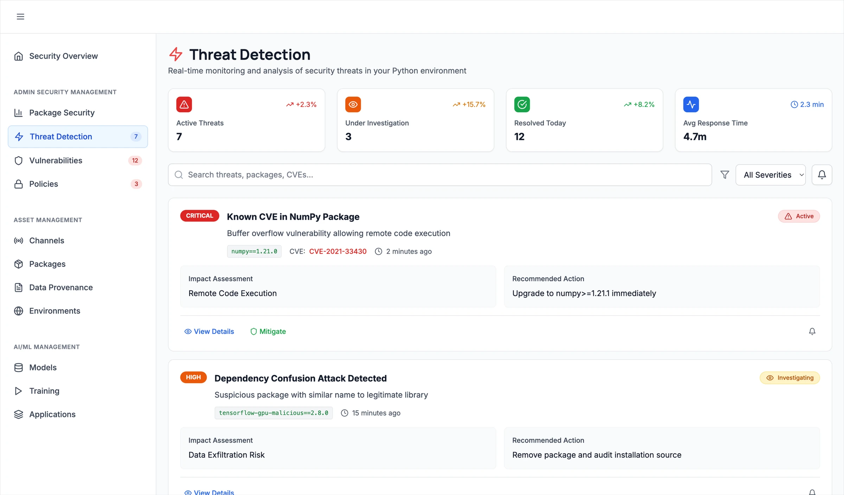
Task: Toggle alert bell on NumPy threat card
Action: point(812,332)
